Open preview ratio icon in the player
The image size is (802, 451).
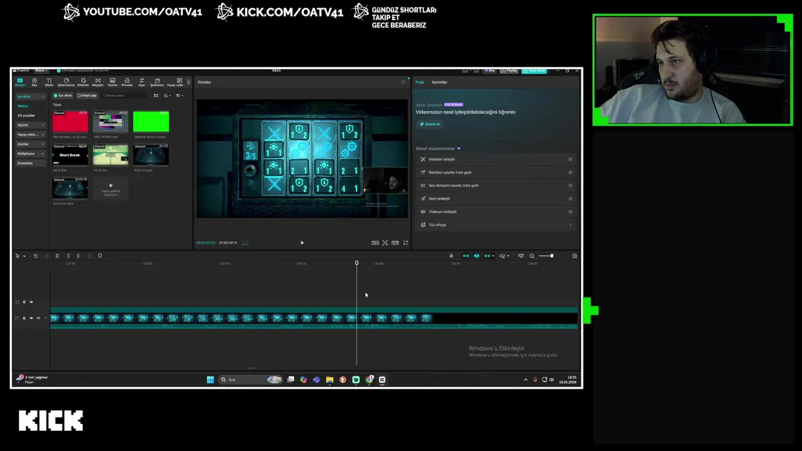coord(395,242)
